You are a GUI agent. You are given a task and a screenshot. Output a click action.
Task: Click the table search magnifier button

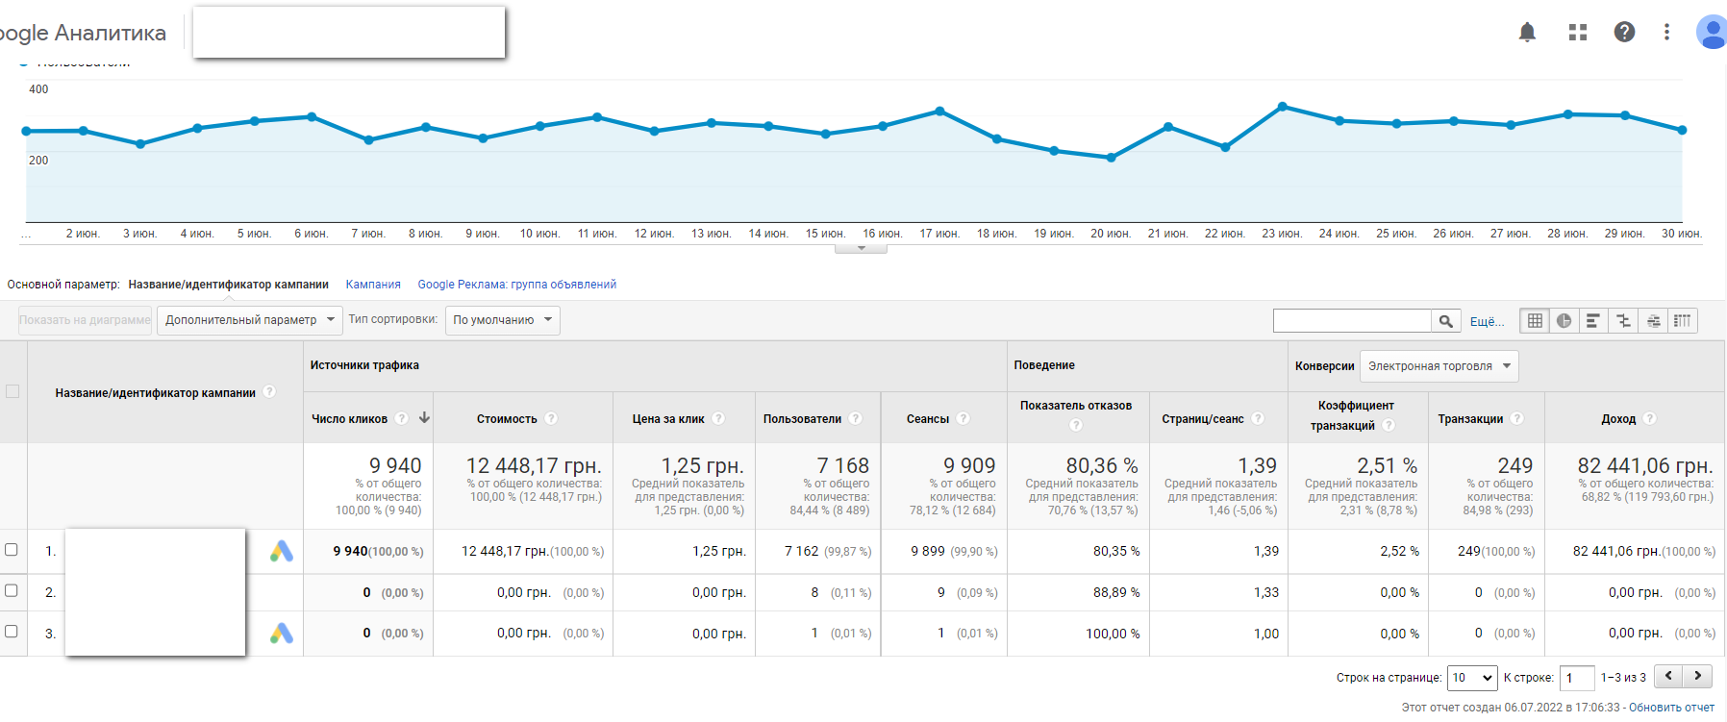pyautogui.click(x=1445, y=321)
